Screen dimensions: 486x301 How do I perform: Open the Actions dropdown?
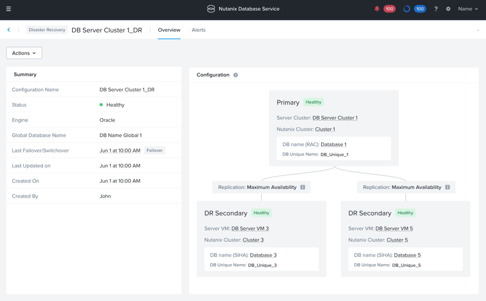point(24,53)
